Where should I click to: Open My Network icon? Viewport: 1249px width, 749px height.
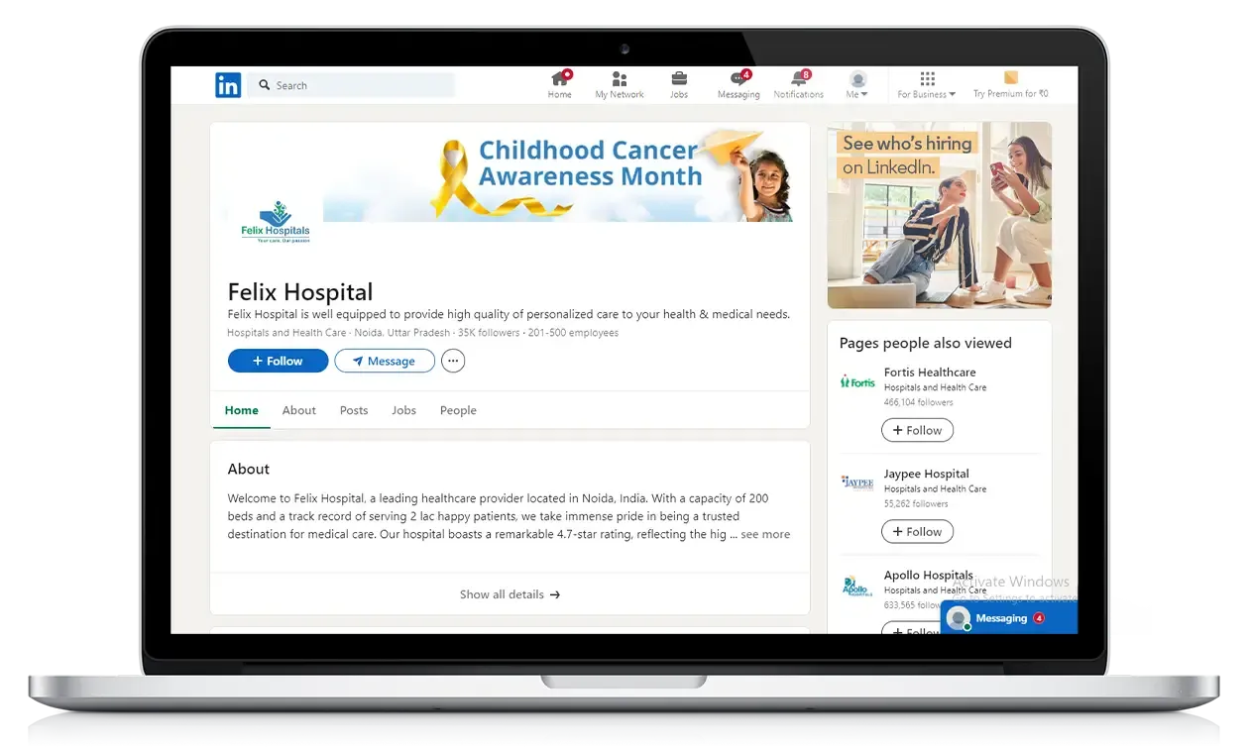coord(619,80)
